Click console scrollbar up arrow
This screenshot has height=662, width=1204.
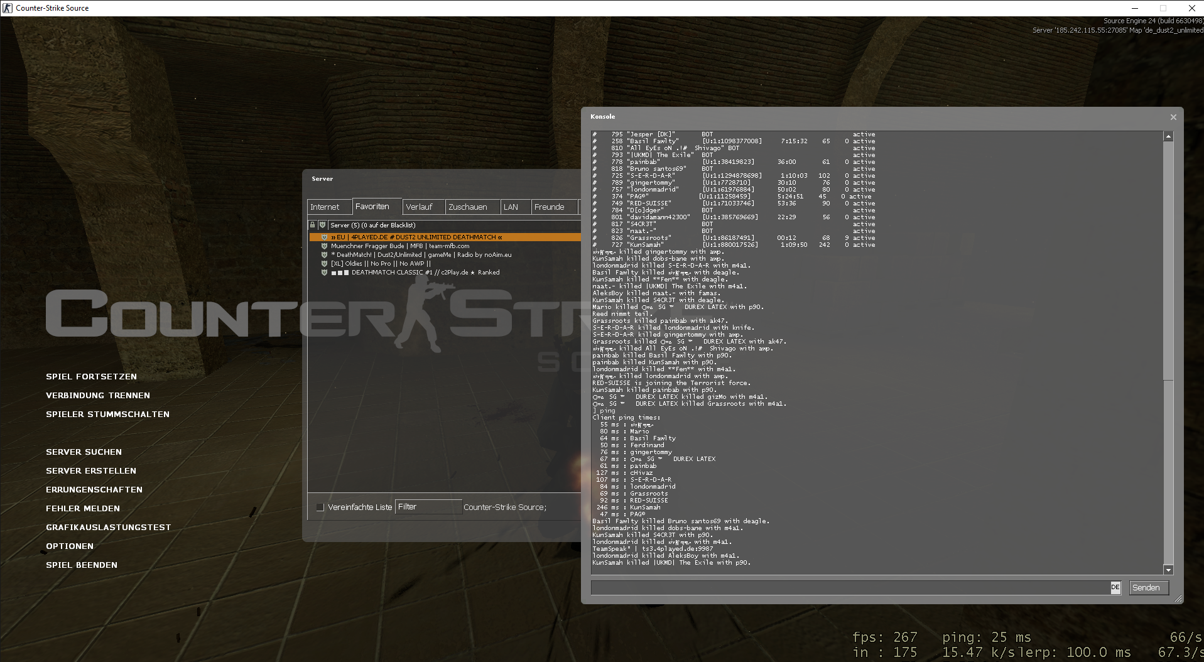[1168, 136]
